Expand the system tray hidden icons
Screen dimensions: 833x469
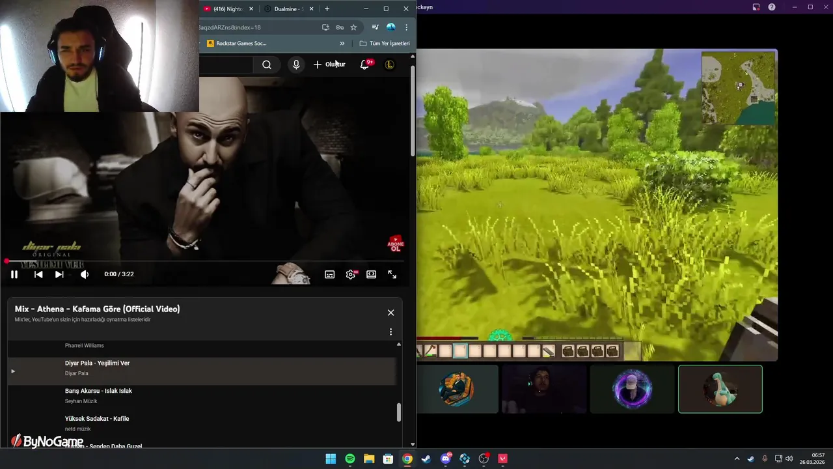[x=737, y=459]
